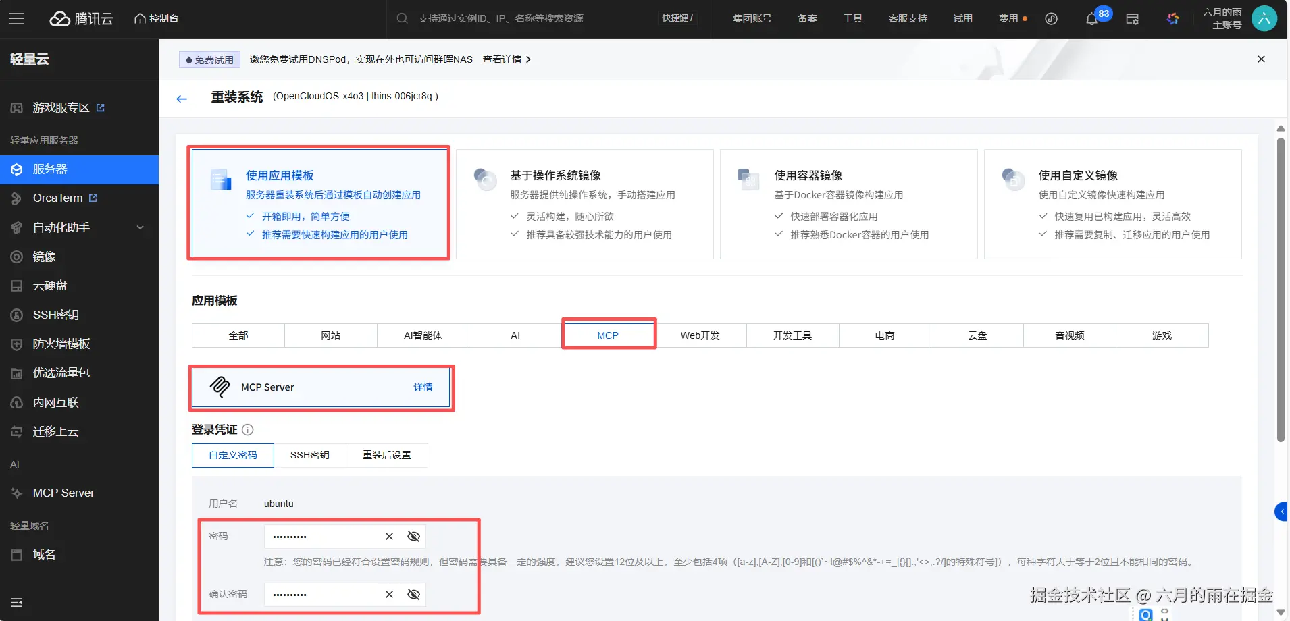The width and height of the screenshot is (1290, 621).
Task: Choose the 使用容器镜像 card
Action: pos(848,205)
